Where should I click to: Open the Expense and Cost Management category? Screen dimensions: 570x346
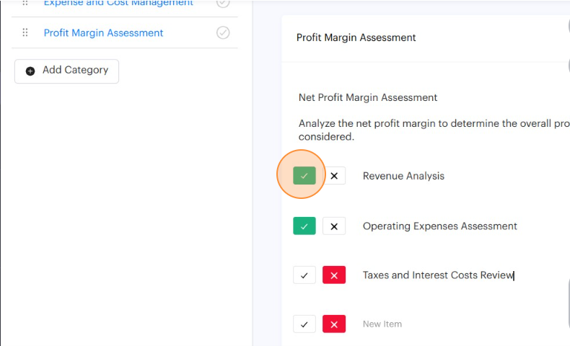[x=118, y=3]
